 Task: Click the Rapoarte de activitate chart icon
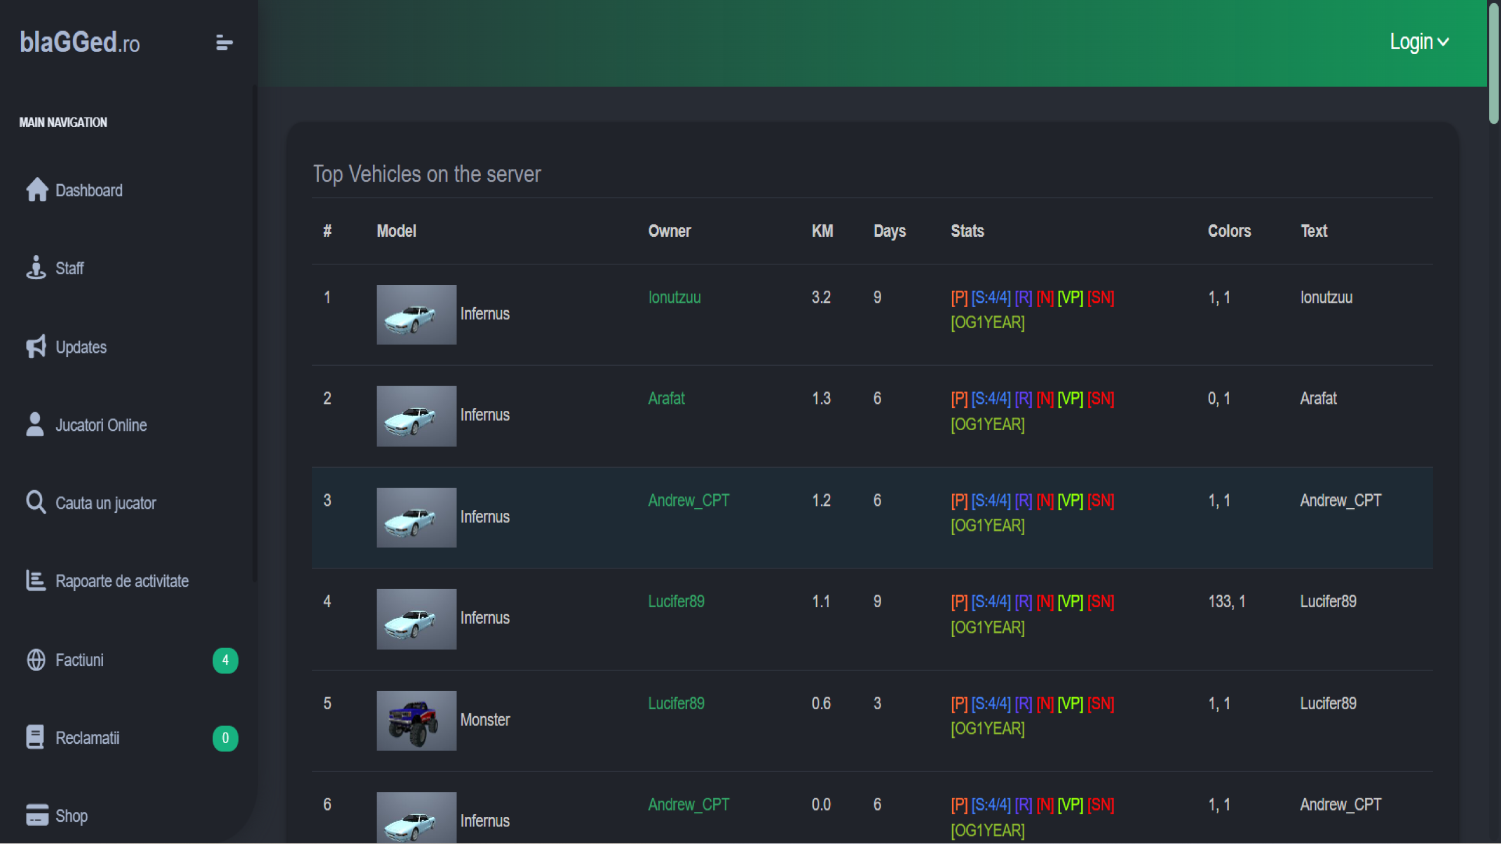pos(36,580)
